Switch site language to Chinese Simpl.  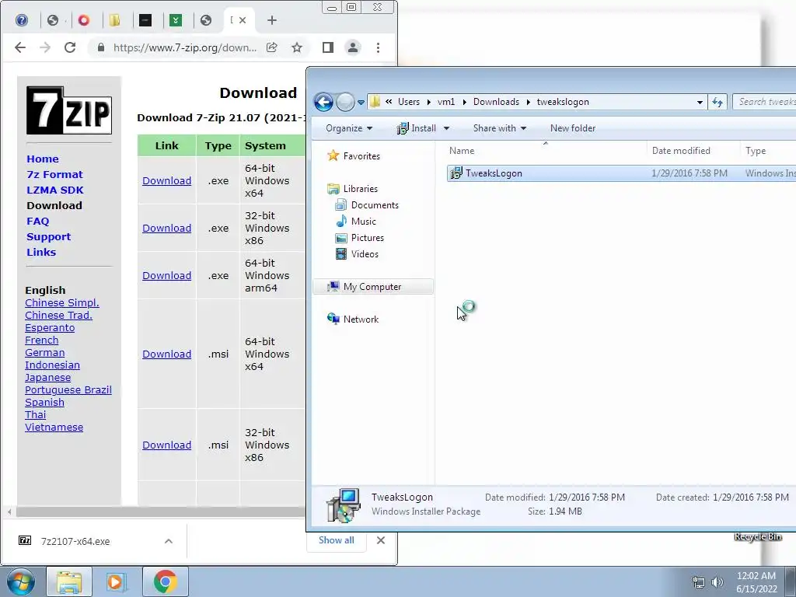pyautogui.click(x=62, y=303)
